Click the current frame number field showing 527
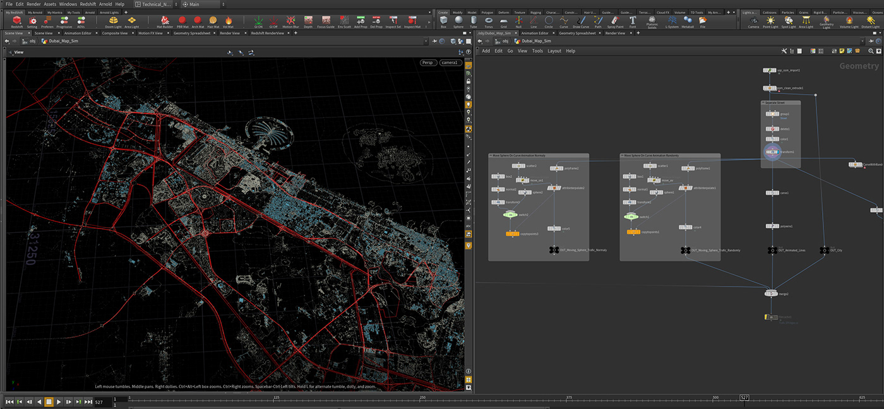The image size is (884, 409). pos(102,401)
